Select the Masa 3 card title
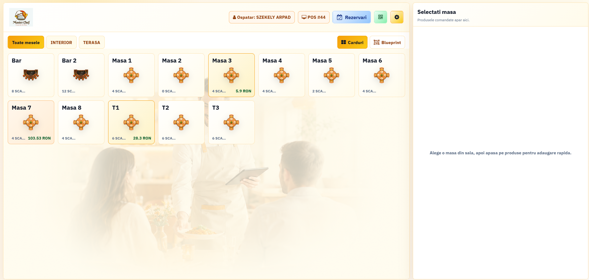The height and width of the screenshot is (280, 589). coord(222,61)
